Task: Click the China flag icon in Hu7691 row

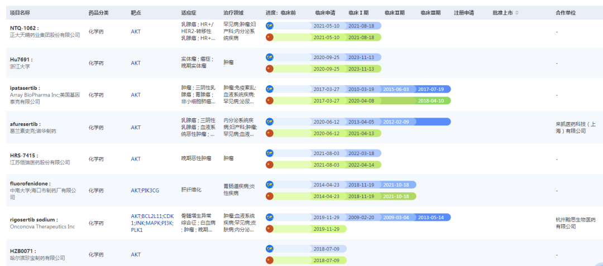Action: 270,69
